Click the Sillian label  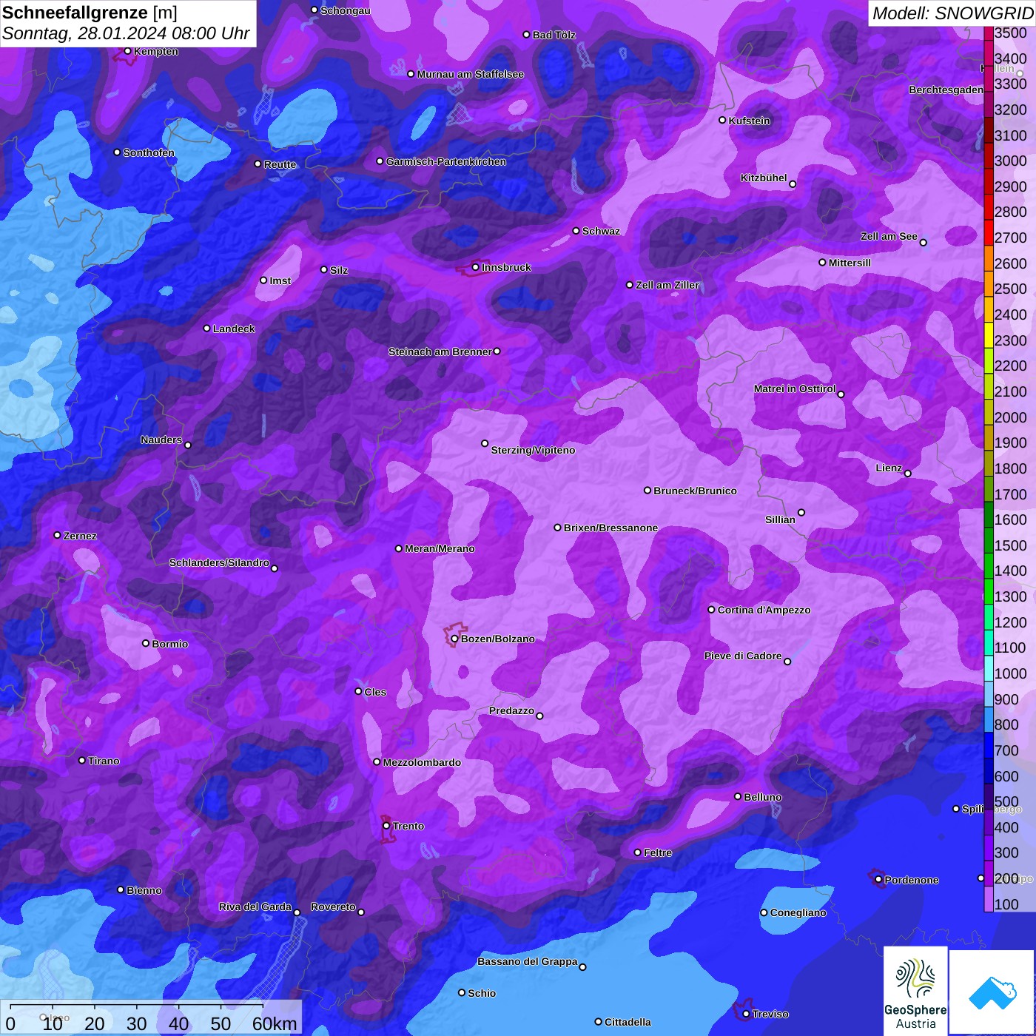[780, 519]
